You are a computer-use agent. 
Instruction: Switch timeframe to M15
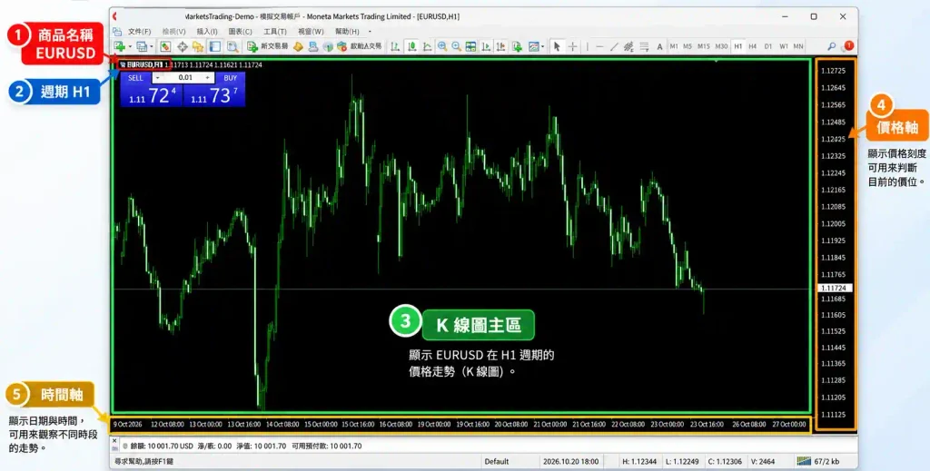[704, 46]
